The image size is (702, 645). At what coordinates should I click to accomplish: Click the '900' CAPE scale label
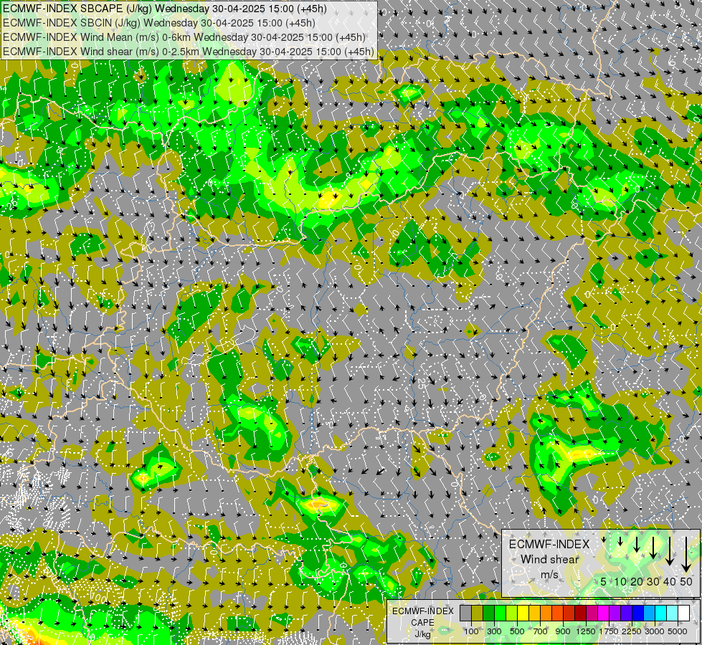[x=563, y=631]
